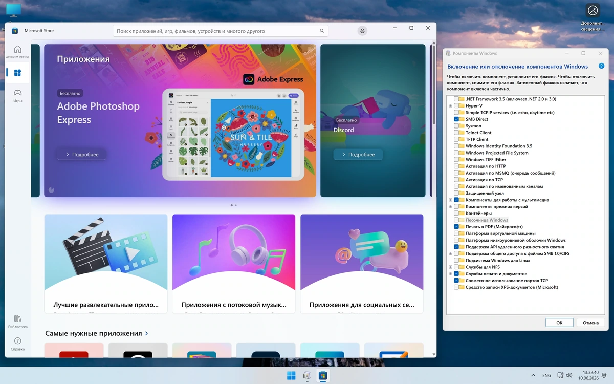Screen dimensions: 614x384
Task: Uncheck Печать в PDF (Майкрософт) checkbox
Action: (456, 227)
